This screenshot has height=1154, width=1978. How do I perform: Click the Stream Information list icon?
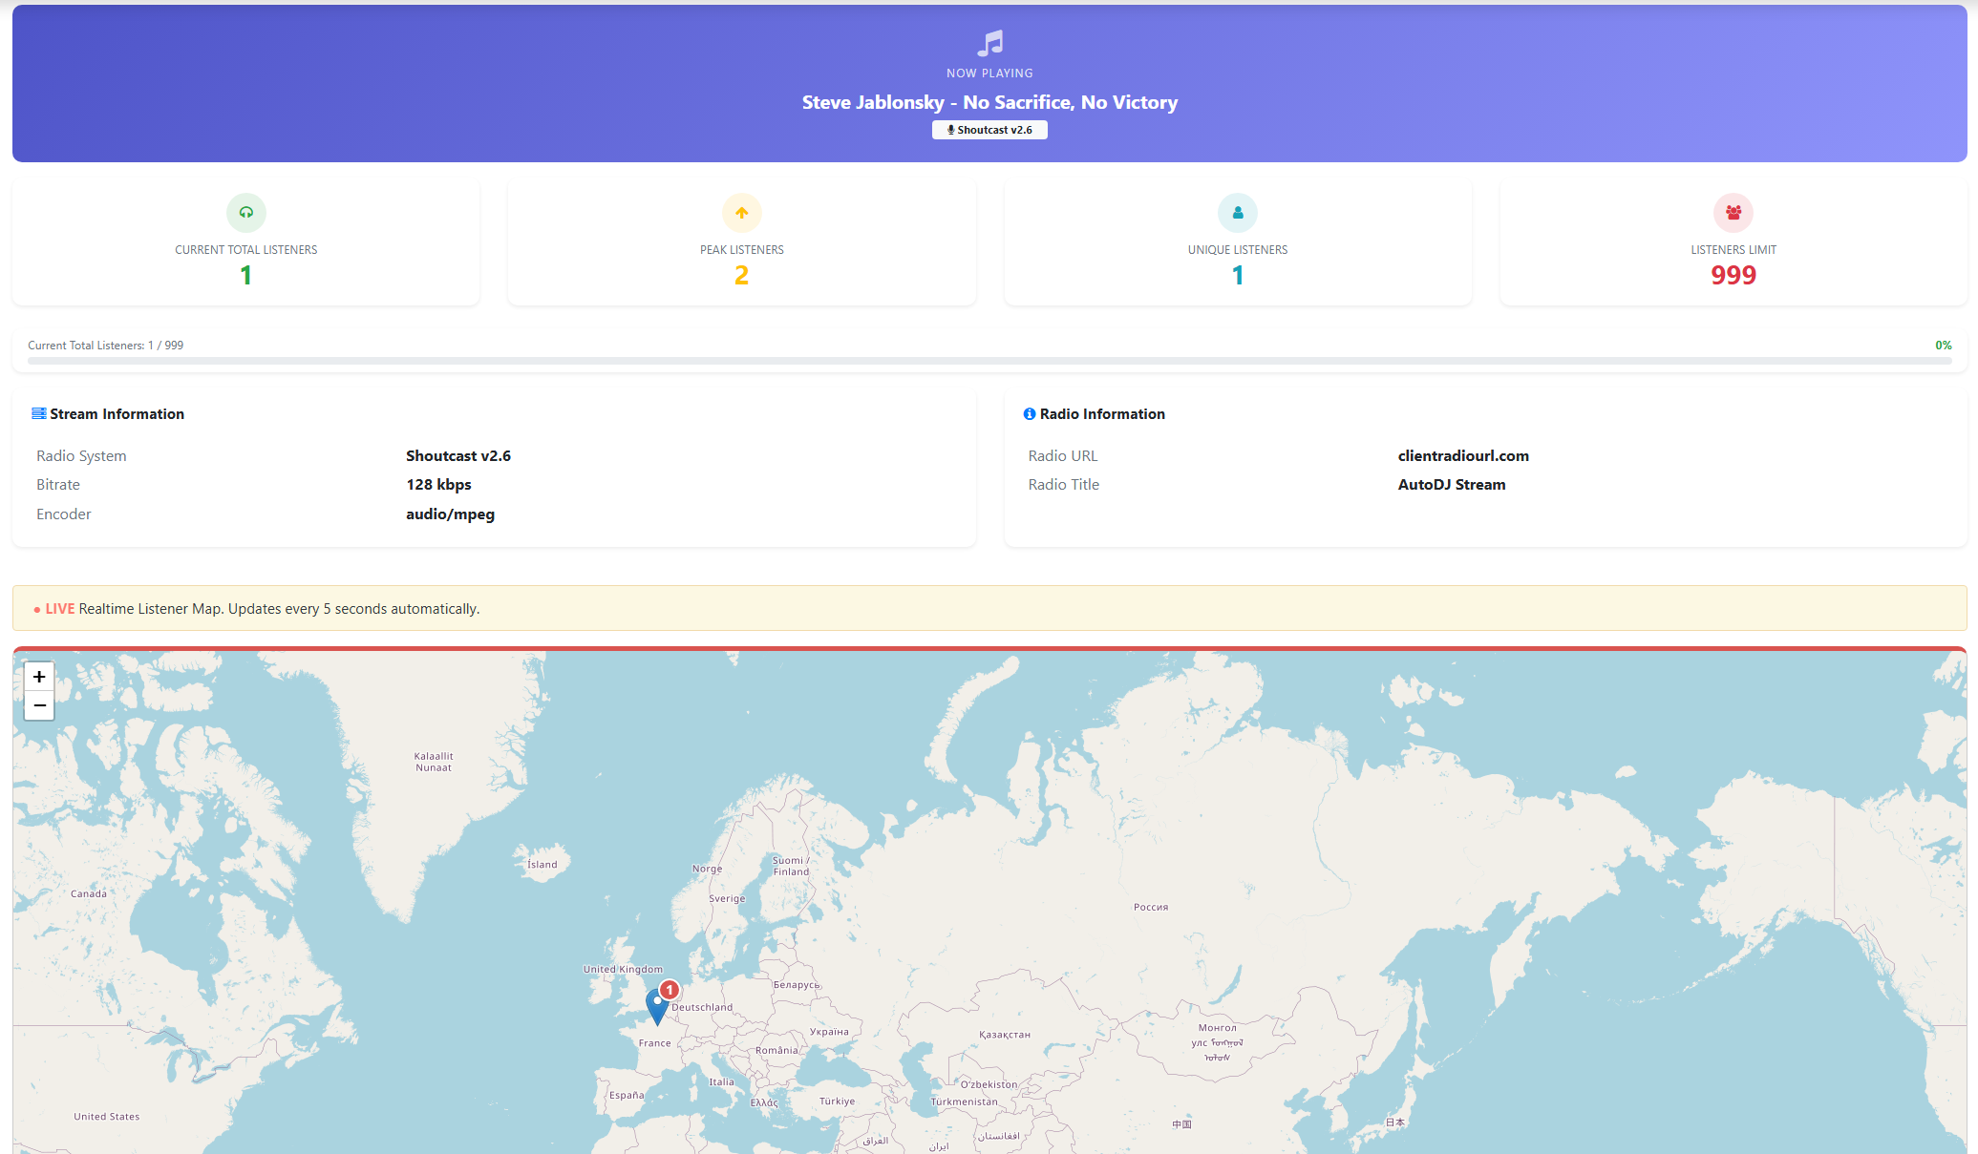(39, 413)
